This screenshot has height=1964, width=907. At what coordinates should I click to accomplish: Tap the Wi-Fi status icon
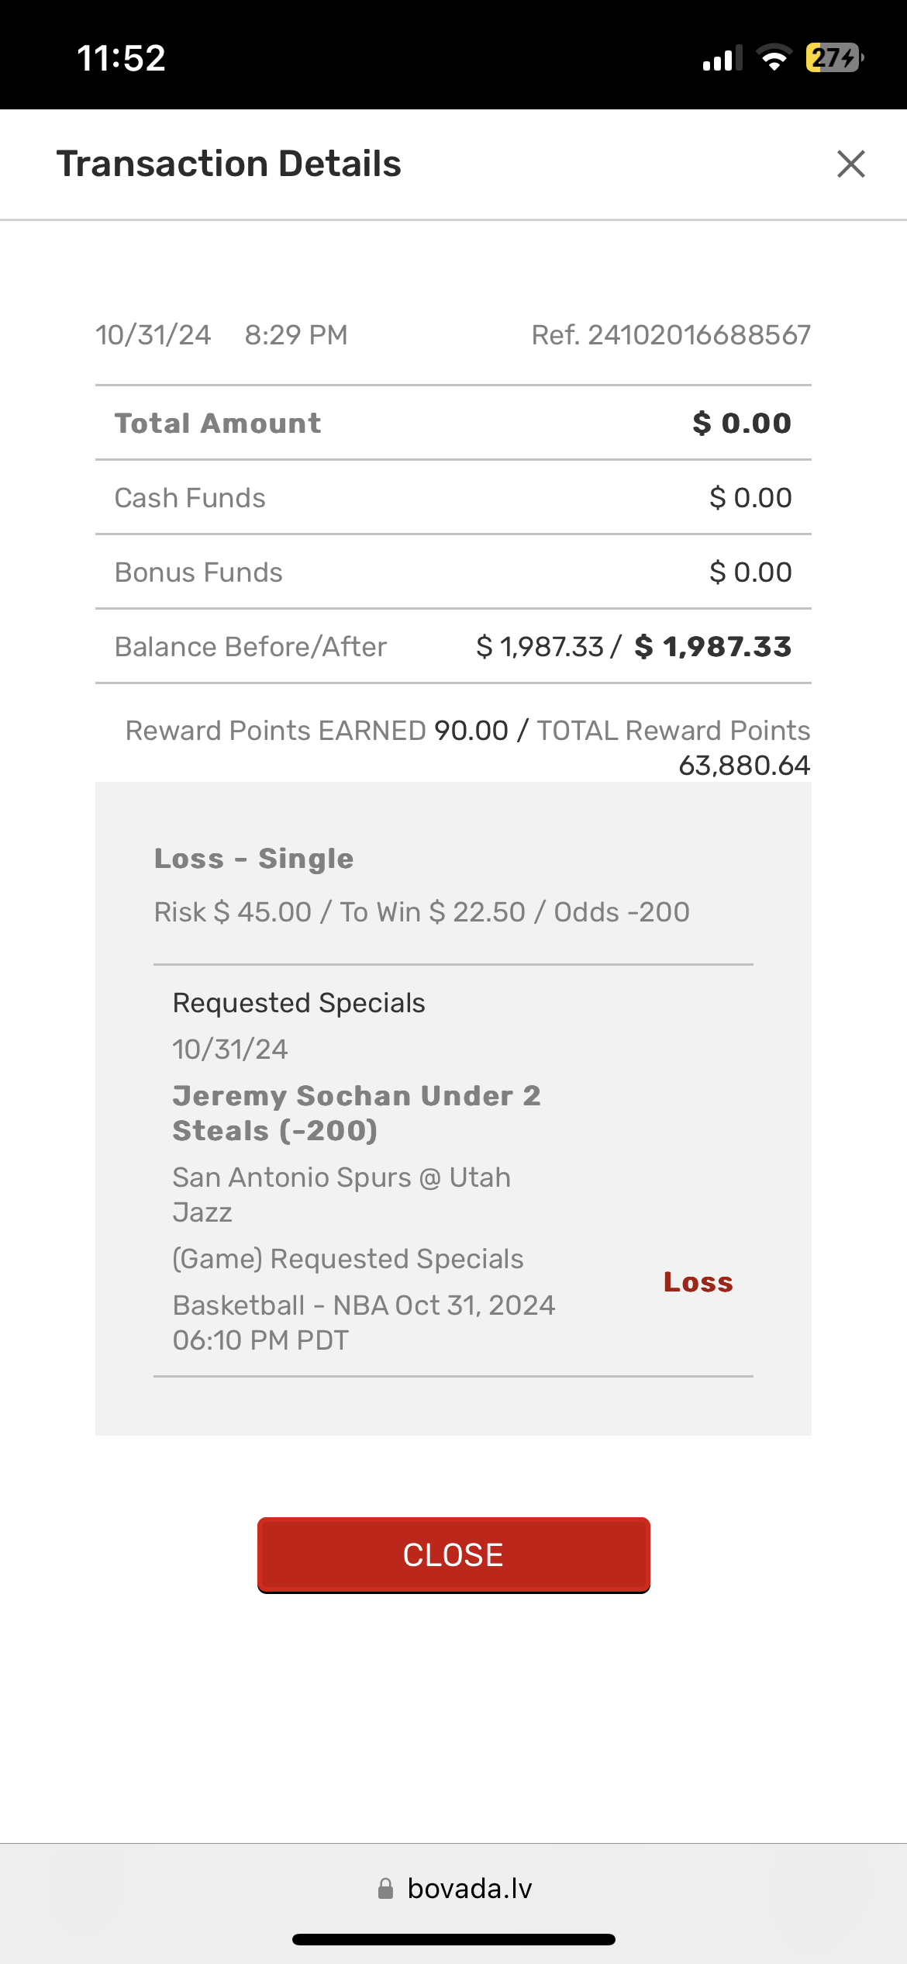(x=773, y=58)
